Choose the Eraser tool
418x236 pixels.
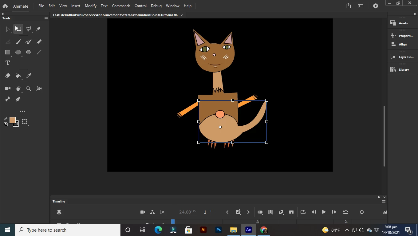pos(8,76)
